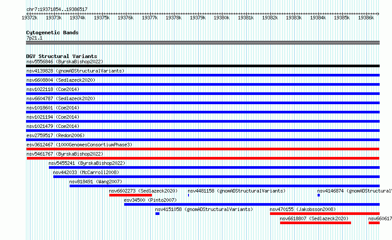
Task: Select the nsv1021194 (Coe2014) label
Action: click(x=53, y=117)
